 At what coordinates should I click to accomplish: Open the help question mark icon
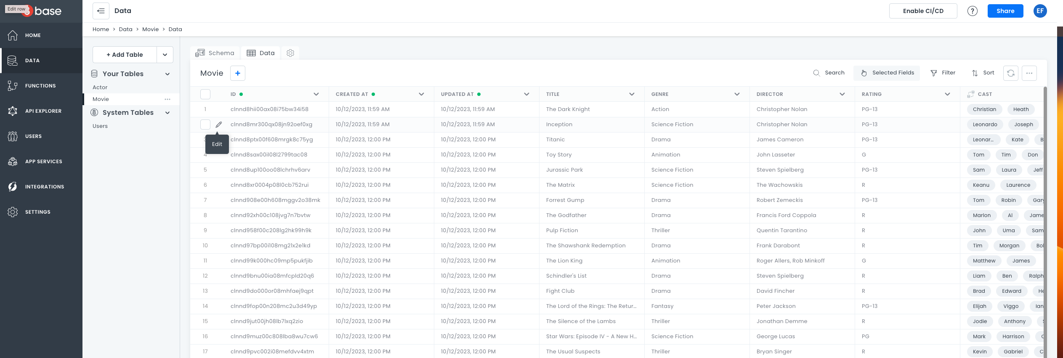click(x=972, y=11)
